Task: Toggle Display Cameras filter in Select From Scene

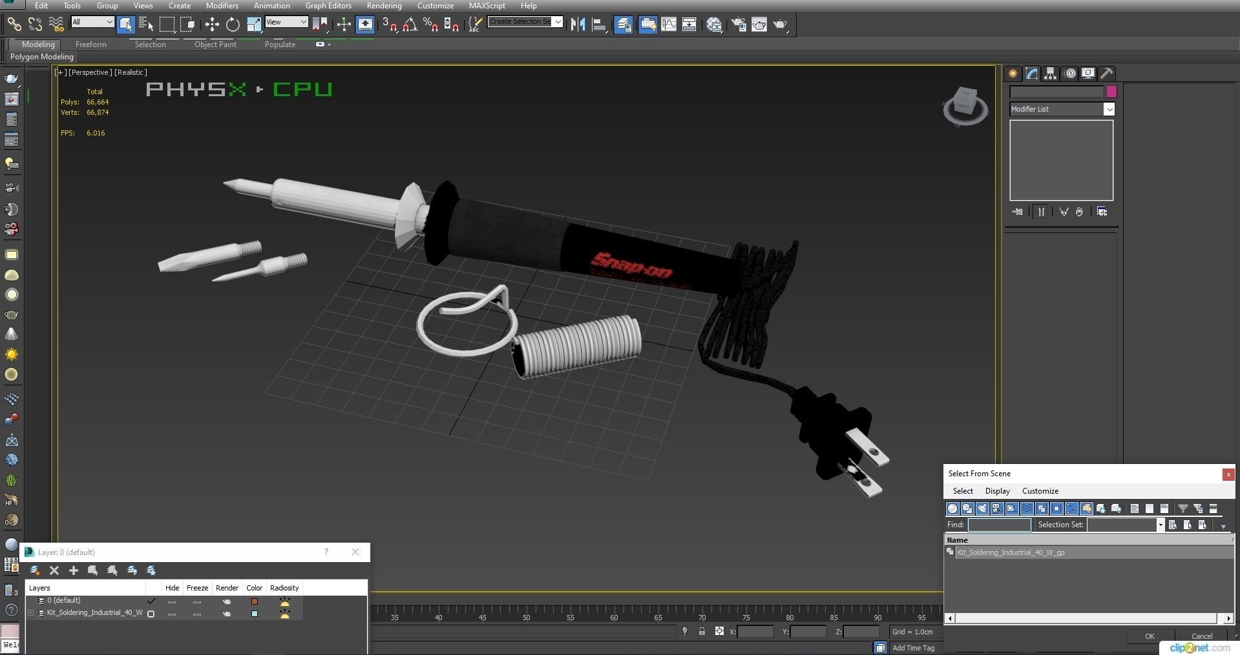Action: pos(997,509)
